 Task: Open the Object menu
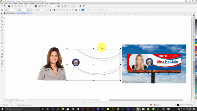pyautogui.click(x=21, y=3)
